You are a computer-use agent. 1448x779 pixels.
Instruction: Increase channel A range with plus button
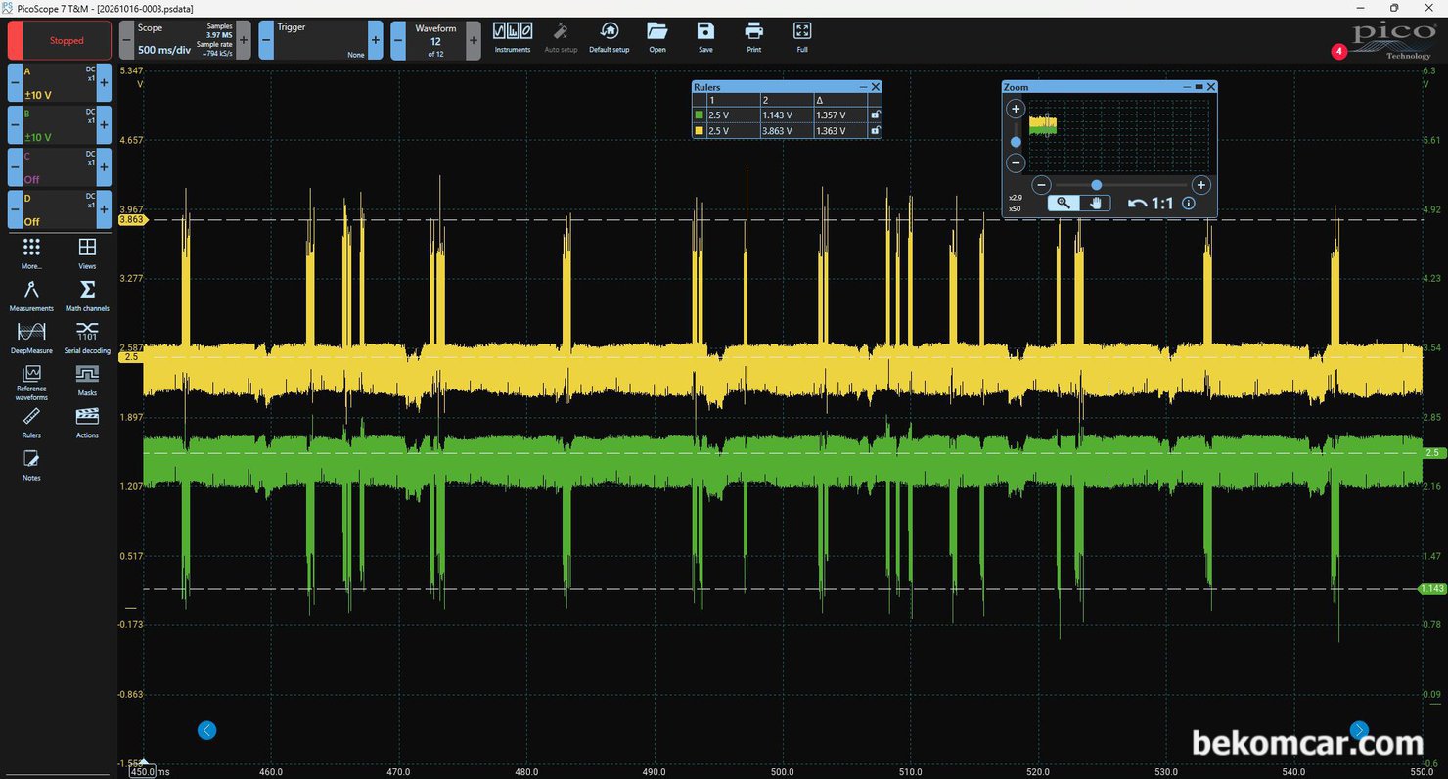105,83
